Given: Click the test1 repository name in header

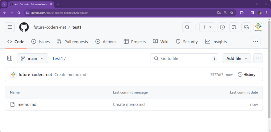Looking at the screenshot, I should pyautogui.click(x=77, y=27).
